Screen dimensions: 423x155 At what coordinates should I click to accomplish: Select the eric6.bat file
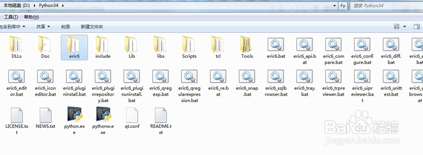click(276, 48)
